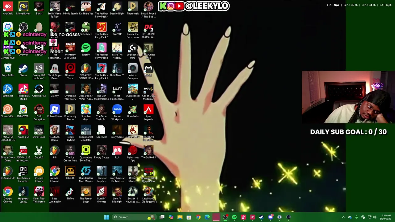
Task: Open Mimic Search desktop shortcut
Action: click(x=70, y=8)
